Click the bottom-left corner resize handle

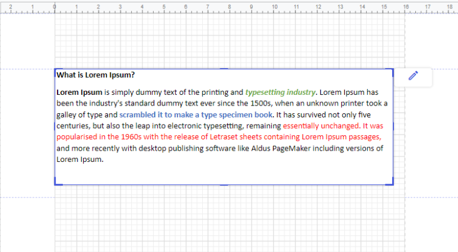click(x=58, y=181)
